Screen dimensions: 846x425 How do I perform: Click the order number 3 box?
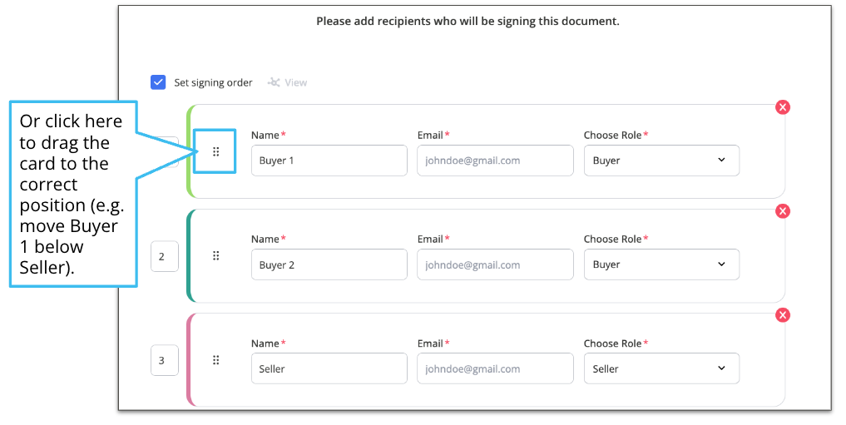click(165, 360)
